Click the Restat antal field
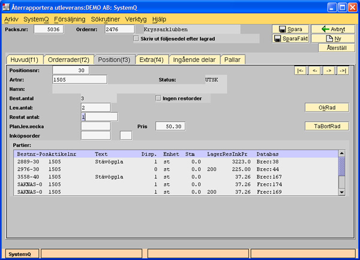This screenshot has height=260, width=360. pyautogui.click(x=100, y=117)
